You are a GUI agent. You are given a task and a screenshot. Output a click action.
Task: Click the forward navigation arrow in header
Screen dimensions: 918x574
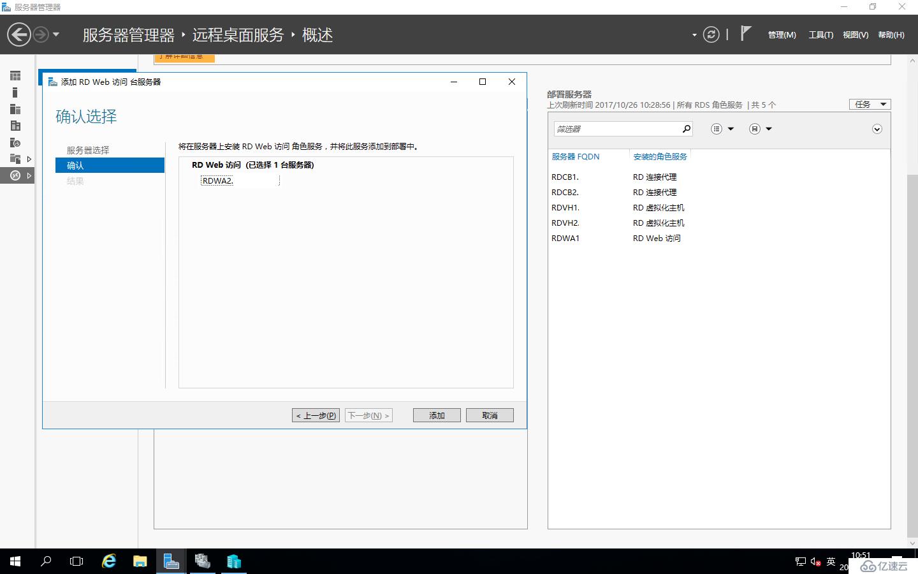point(41,34)
